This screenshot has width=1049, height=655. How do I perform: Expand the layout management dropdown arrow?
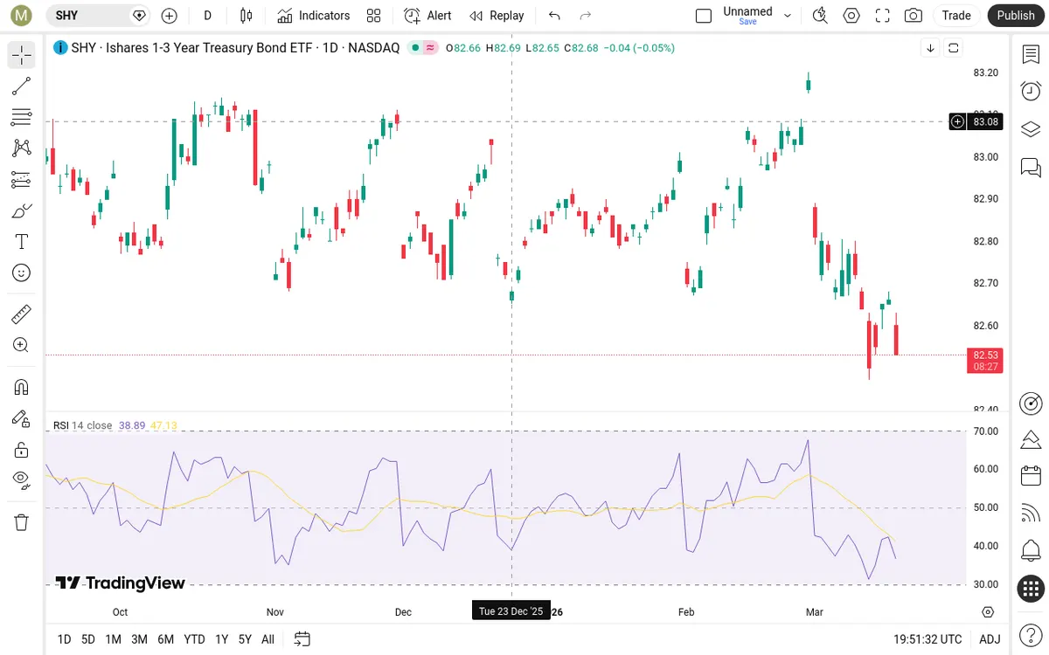tap(788, 15)
